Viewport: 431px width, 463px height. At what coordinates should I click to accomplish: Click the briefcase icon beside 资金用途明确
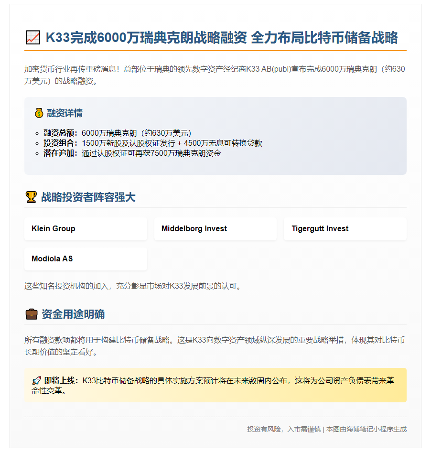[x=31, y=314]
